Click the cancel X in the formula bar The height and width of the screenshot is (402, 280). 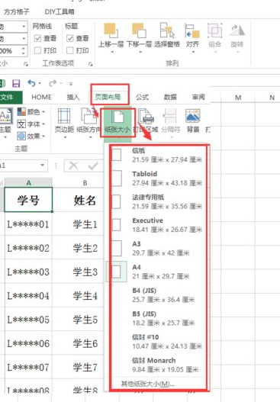click(x=73, y=166)
